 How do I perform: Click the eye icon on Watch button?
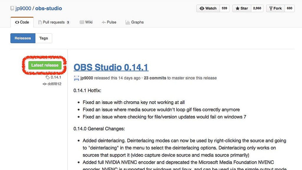click(x=202, y=8)
